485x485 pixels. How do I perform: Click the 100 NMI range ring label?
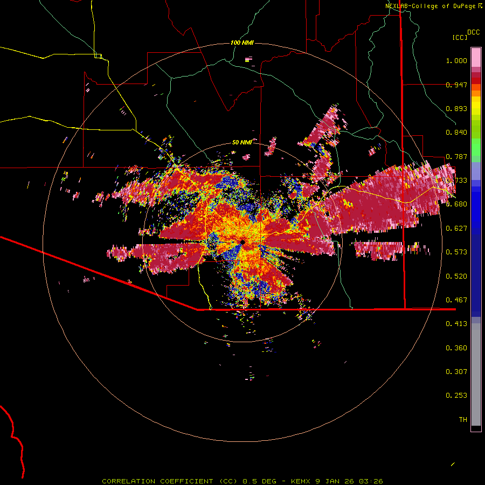pyautogui.click(x=242, y=43)
